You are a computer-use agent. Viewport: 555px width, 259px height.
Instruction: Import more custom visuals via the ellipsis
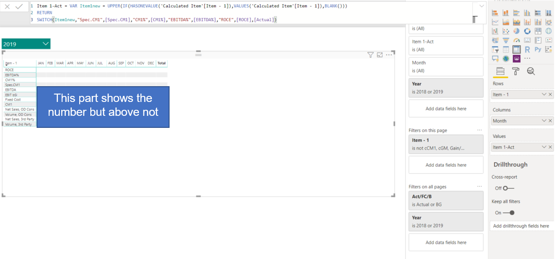pos(527,58)
